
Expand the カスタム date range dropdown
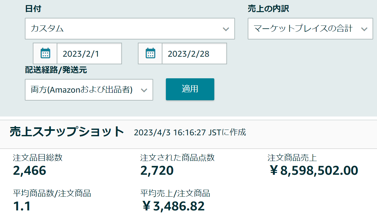130,29
